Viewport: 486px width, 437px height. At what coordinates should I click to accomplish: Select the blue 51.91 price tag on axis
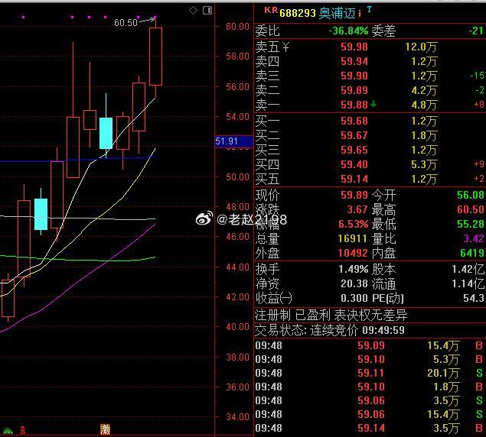[x=234, y=141]
